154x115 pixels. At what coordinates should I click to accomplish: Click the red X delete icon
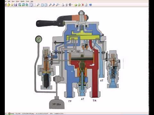pos(83,5)
